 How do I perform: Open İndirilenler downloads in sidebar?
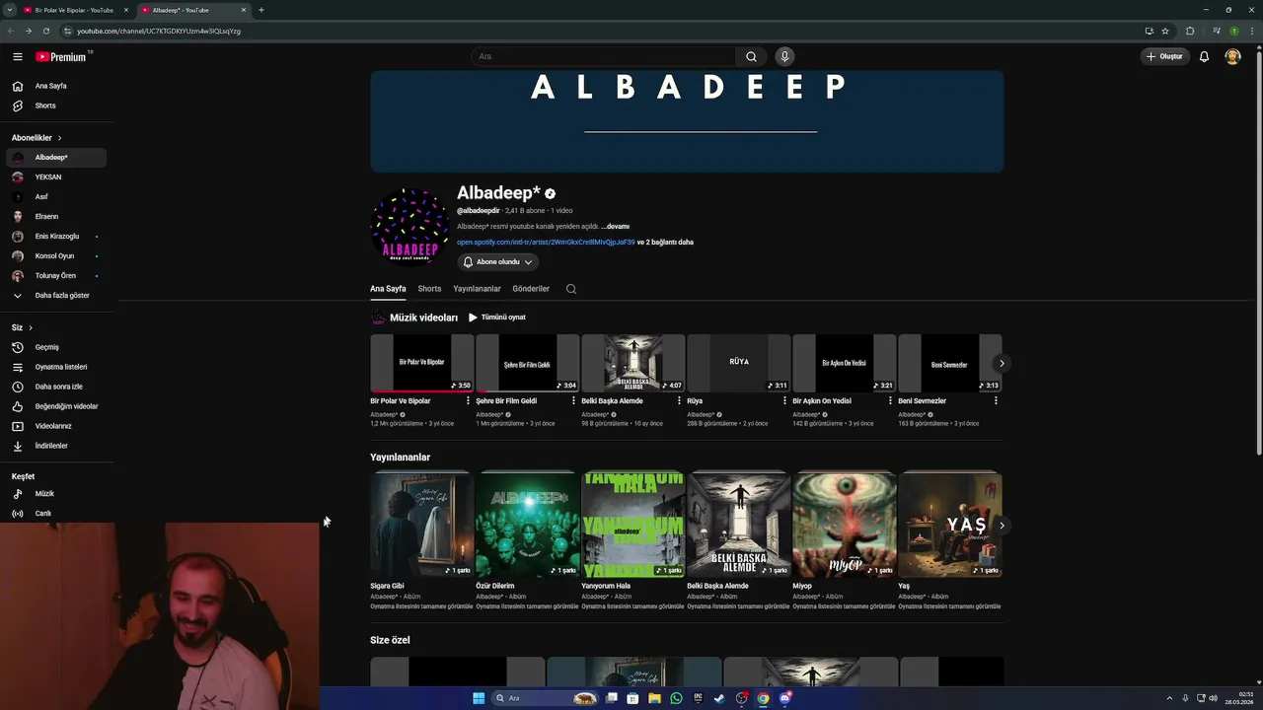[56, 446]
